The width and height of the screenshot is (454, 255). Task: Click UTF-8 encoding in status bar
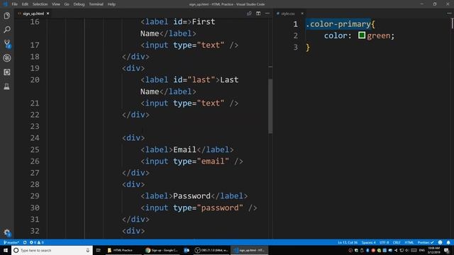tap(384, 242)
